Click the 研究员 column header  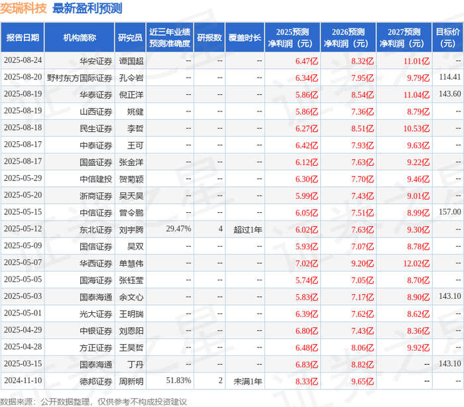coord(130,38)
